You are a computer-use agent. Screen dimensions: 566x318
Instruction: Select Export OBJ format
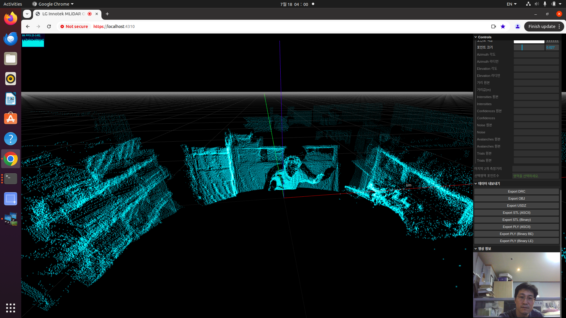(x=516, y=198)
